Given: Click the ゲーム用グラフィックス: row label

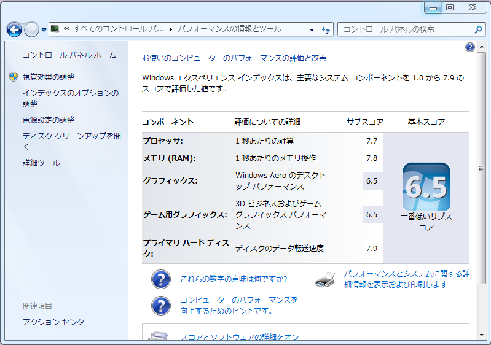Looking at the screenshot, I should point(185,215).
